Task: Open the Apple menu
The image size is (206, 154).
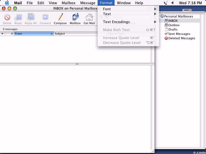Action: [7, 3]
